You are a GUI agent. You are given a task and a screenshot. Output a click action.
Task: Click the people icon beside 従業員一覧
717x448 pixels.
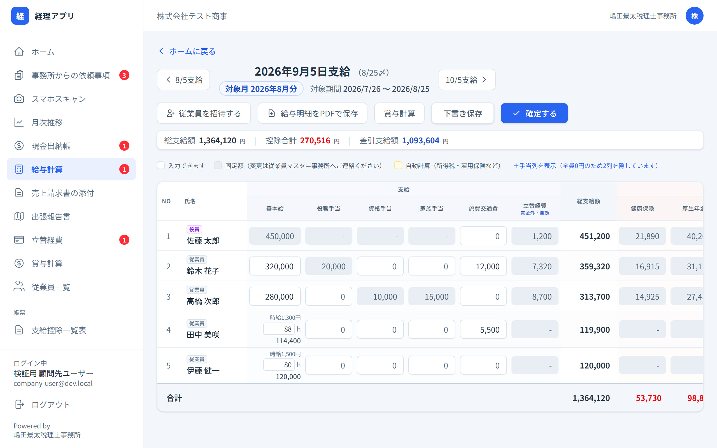[19, 287]
